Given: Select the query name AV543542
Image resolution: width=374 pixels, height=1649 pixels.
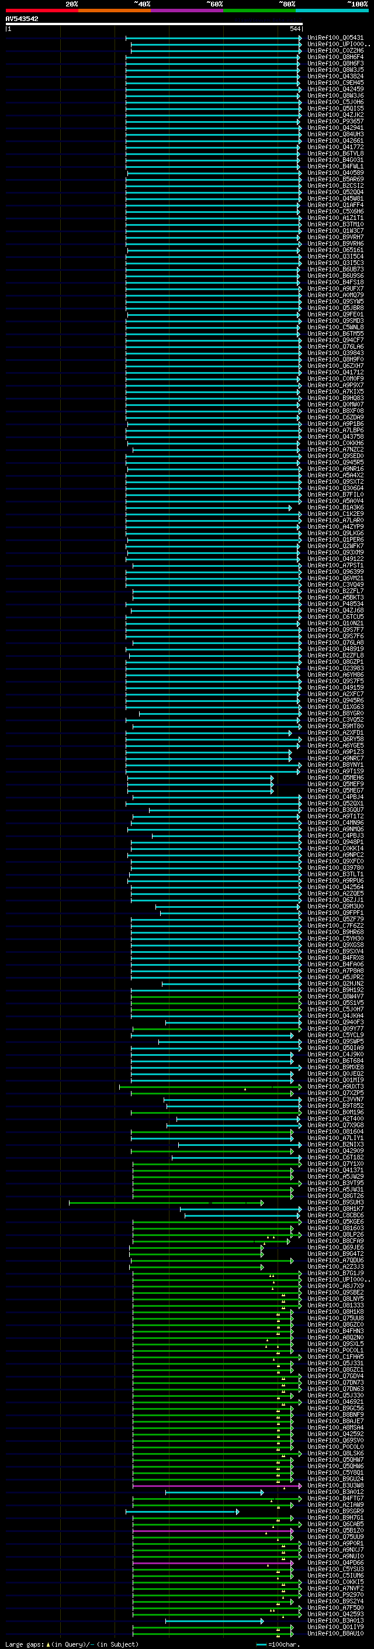Looking at the screenshot, I should click(x=22, y=19).
